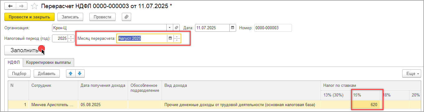Click the Номер input field

click(273, 28)
